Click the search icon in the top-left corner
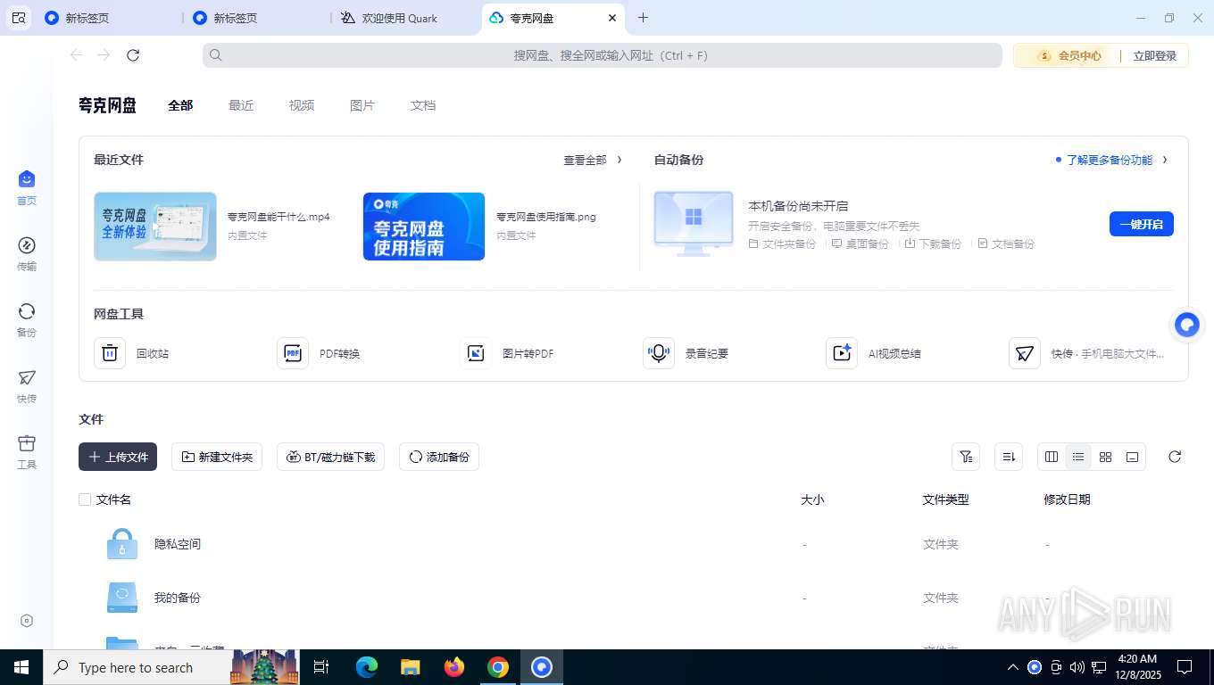Screen dimensions: 1214x685 (19, 18)
